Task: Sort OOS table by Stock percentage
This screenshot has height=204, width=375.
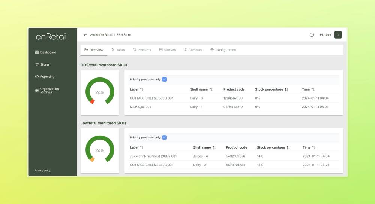Action: click(x=286, y=89)
